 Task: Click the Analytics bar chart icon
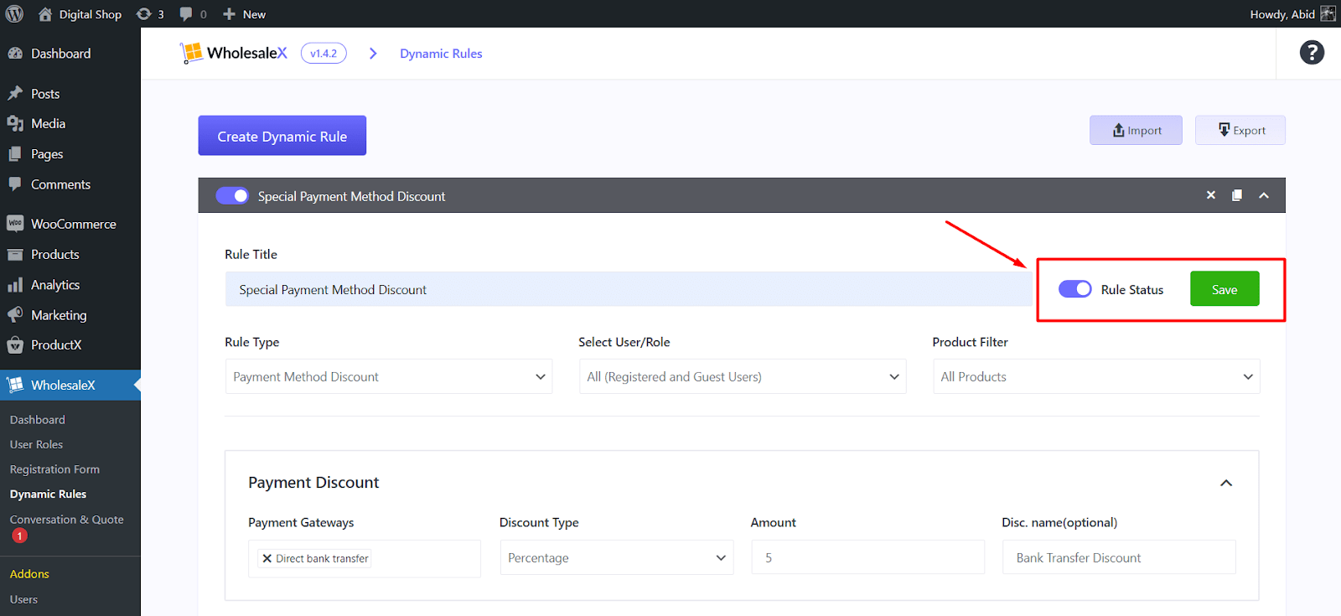15,285
